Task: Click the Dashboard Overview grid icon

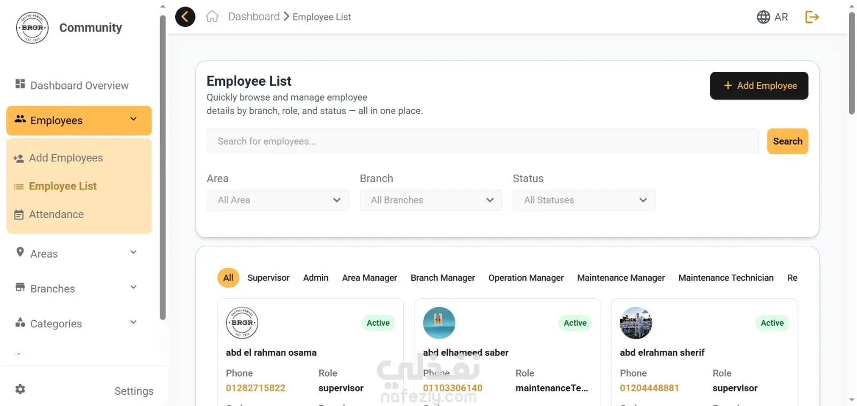Action: (20, 84)
